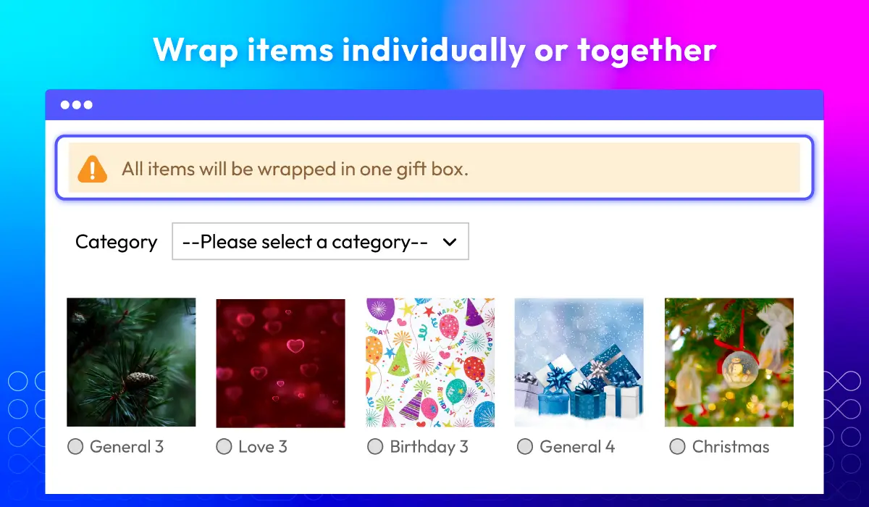
Task: Select the Christmas radio button
Action: pos(677,447)
